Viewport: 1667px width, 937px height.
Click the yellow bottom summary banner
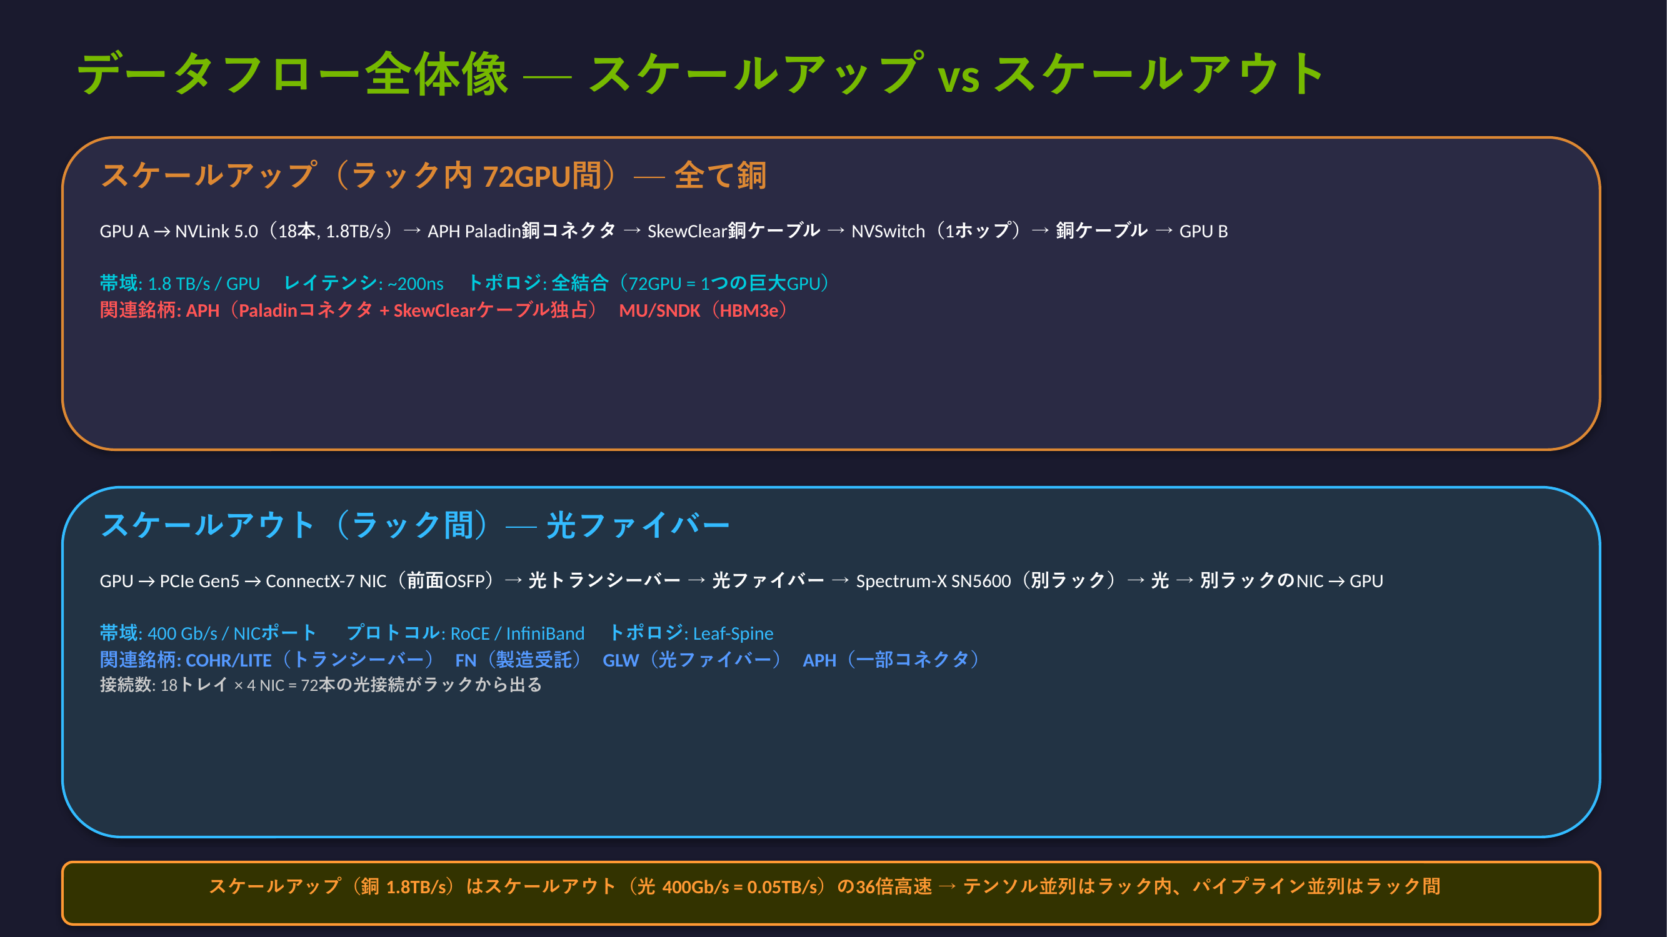[830, 893]
